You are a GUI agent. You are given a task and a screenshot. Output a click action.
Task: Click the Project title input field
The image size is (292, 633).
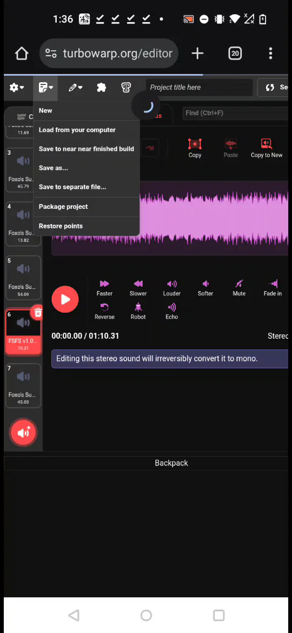click(x=199, y=87)
